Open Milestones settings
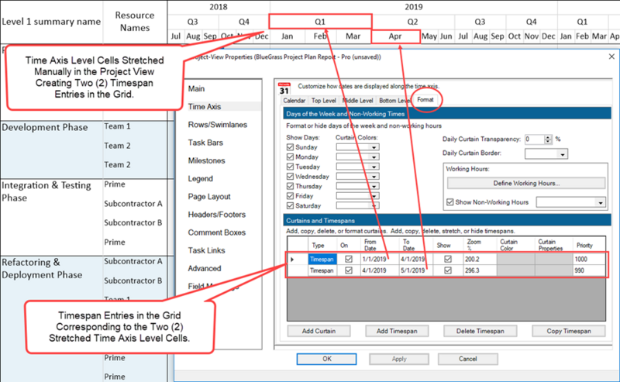620x382 pixels. click(206, 160)
